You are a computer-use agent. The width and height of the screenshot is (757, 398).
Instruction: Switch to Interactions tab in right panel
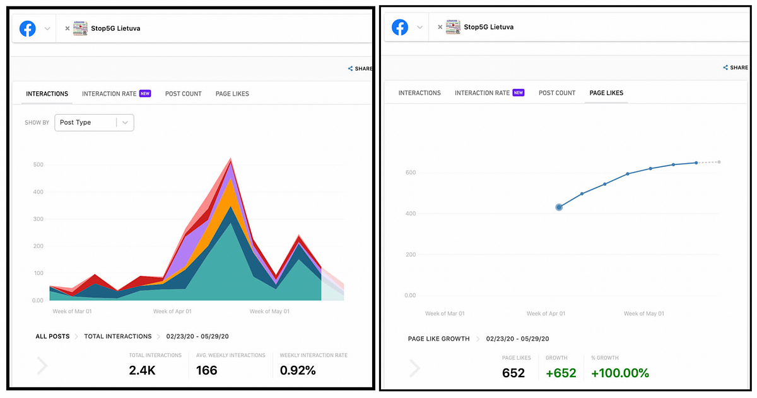[x=420, y=93]
